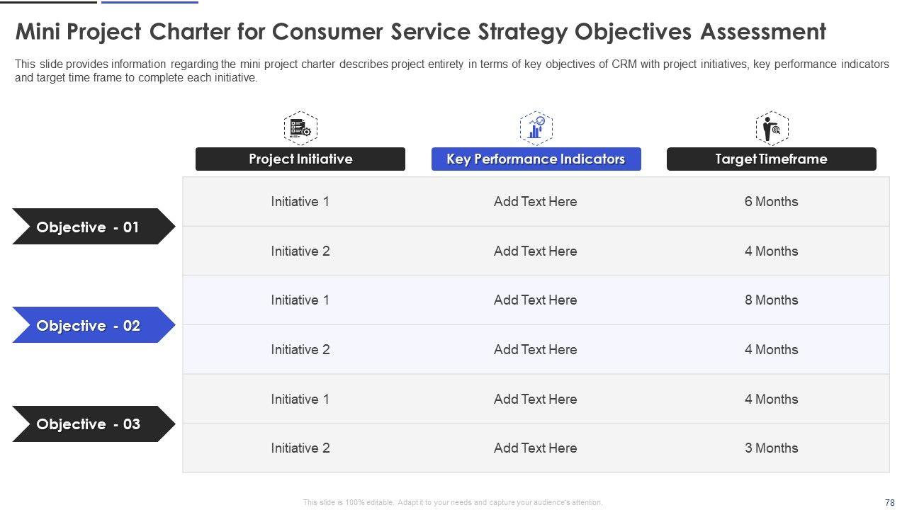907x510 pixels.
Task: Click the slide description paragraph
Action: (451, 71)
